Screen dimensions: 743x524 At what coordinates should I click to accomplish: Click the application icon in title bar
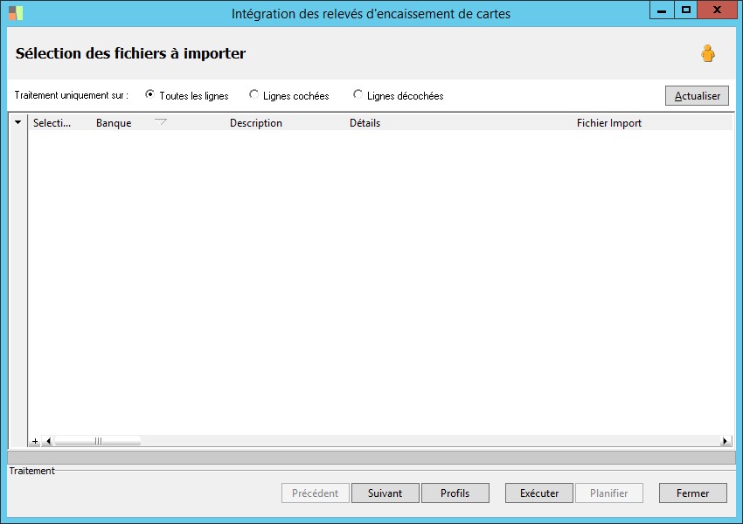(16, 13)
